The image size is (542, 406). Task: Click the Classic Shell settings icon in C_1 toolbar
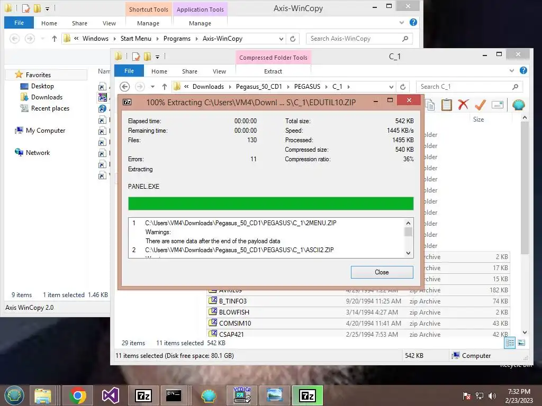click(x=518, y=105)
